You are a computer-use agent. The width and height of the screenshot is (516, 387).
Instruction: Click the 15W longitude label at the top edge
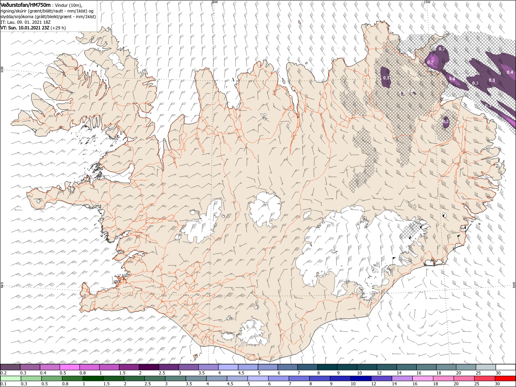(x=427, y=2)
